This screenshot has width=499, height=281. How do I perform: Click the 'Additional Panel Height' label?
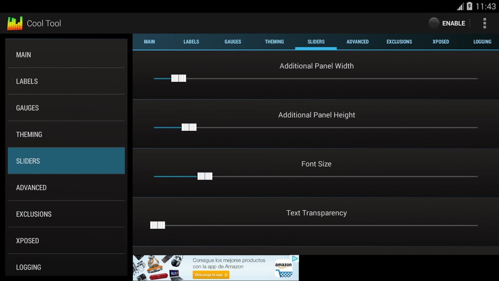tap(317, 115)
